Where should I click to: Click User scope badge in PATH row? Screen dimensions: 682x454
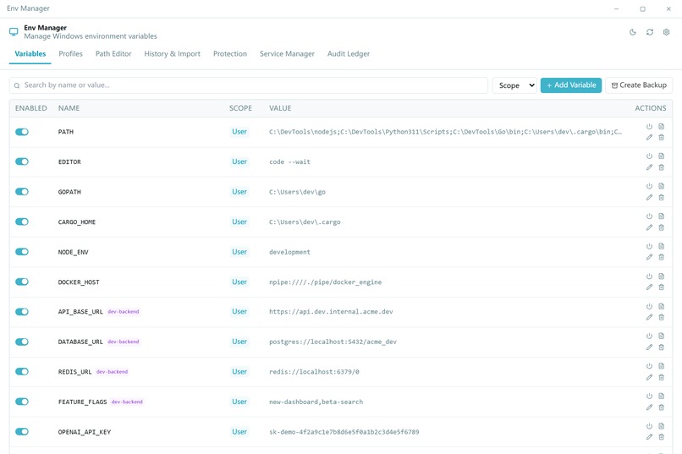point(239,132)
